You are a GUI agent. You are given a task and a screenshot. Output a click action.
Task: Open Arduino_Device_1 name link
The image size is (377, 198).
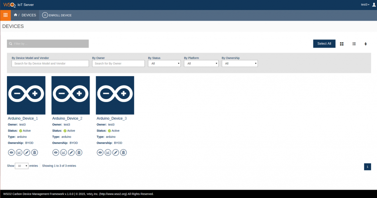pyautogui.click(x=23, y=118)
